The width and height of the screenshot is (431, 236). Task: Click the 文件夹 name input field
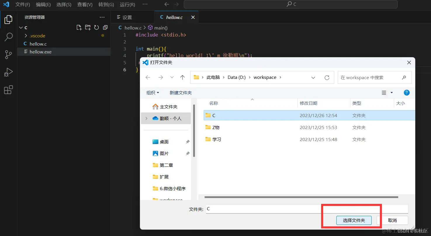coord(307,209)
